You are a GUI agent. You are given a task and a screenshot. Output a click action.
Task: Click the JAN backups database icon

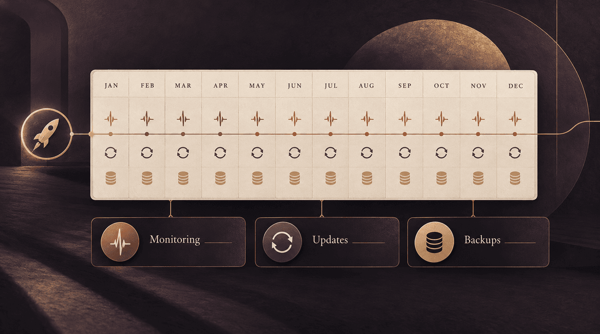tap(110, 178)
